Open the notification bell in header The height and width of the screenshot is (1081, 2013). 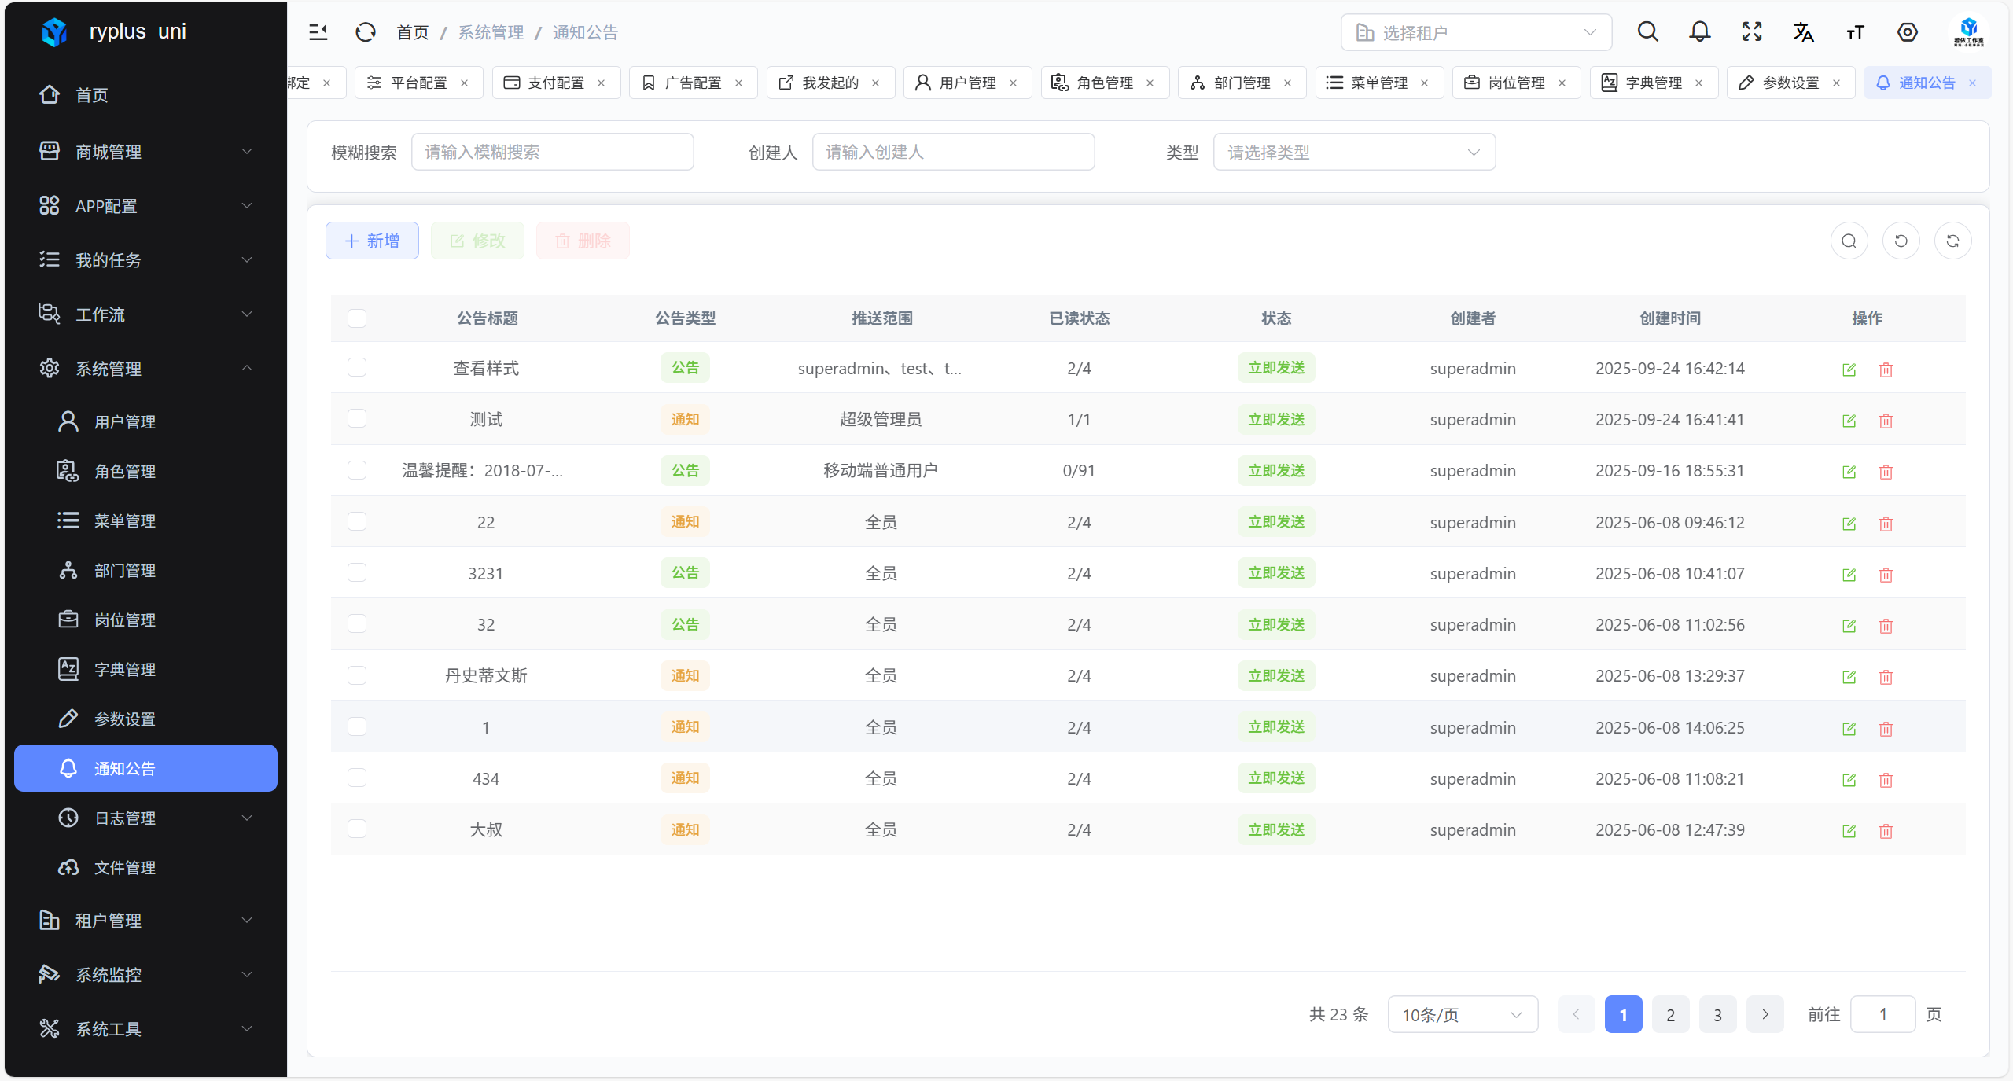click(x=1699, y=32)
